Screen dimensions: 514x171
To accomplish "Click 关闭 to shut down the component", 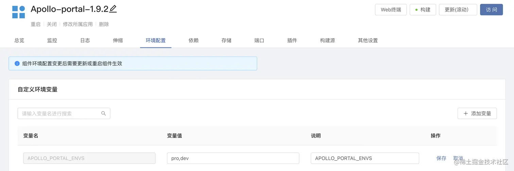I will pos(52,24).
